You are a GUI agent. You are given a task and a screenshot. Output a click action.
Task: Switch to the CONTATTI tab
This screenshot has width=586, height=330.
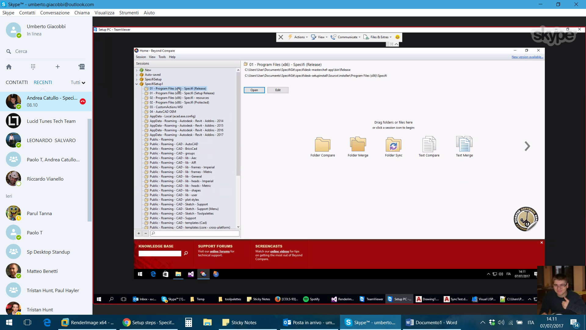(17, 82)
